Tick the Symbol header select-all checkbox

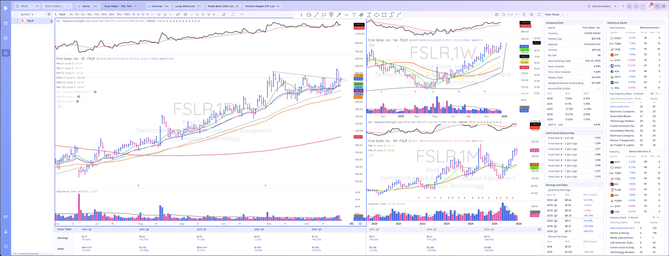pyautogui.click(x=16, y=15)
